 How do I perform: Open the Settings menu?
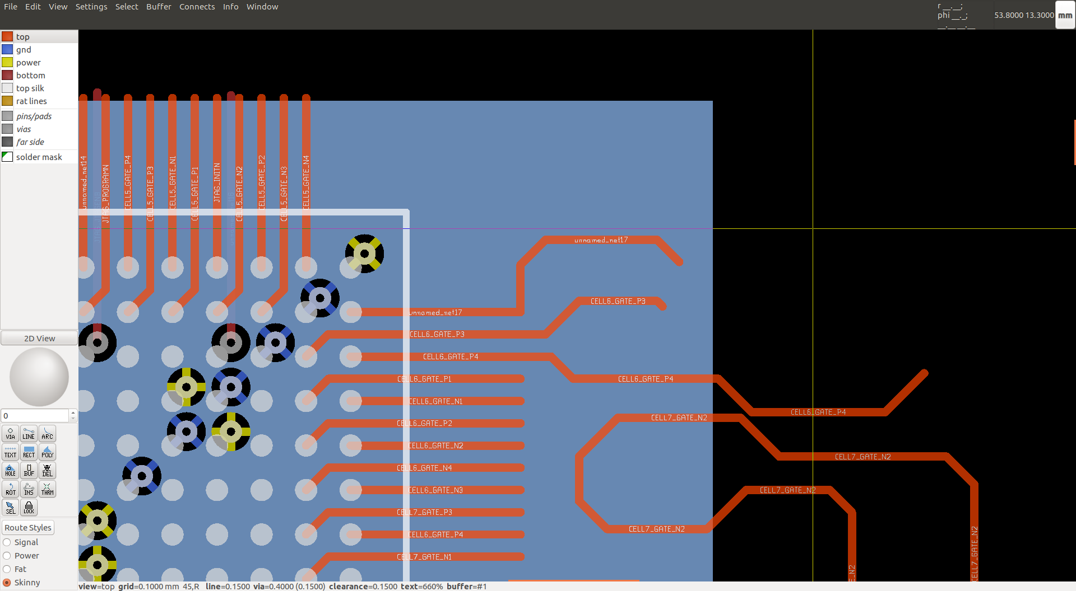pos(91,7)
